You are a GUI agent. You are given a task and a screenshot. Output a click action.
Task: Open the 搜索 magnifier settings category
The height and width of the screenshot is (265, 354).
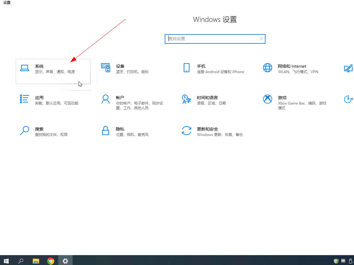point(25,131)
